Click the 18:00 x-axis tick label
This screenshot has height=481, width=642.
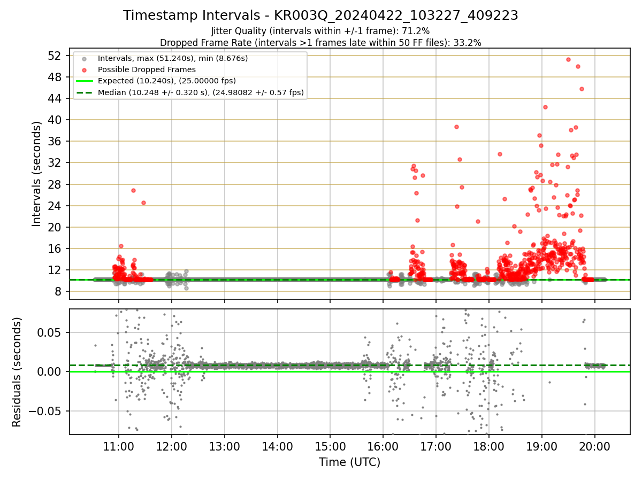489,447
